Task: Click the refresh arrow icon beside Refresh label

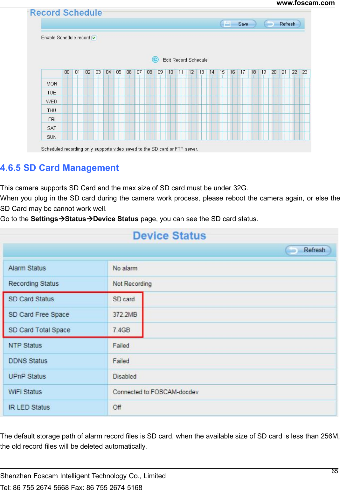Action: 271,24
